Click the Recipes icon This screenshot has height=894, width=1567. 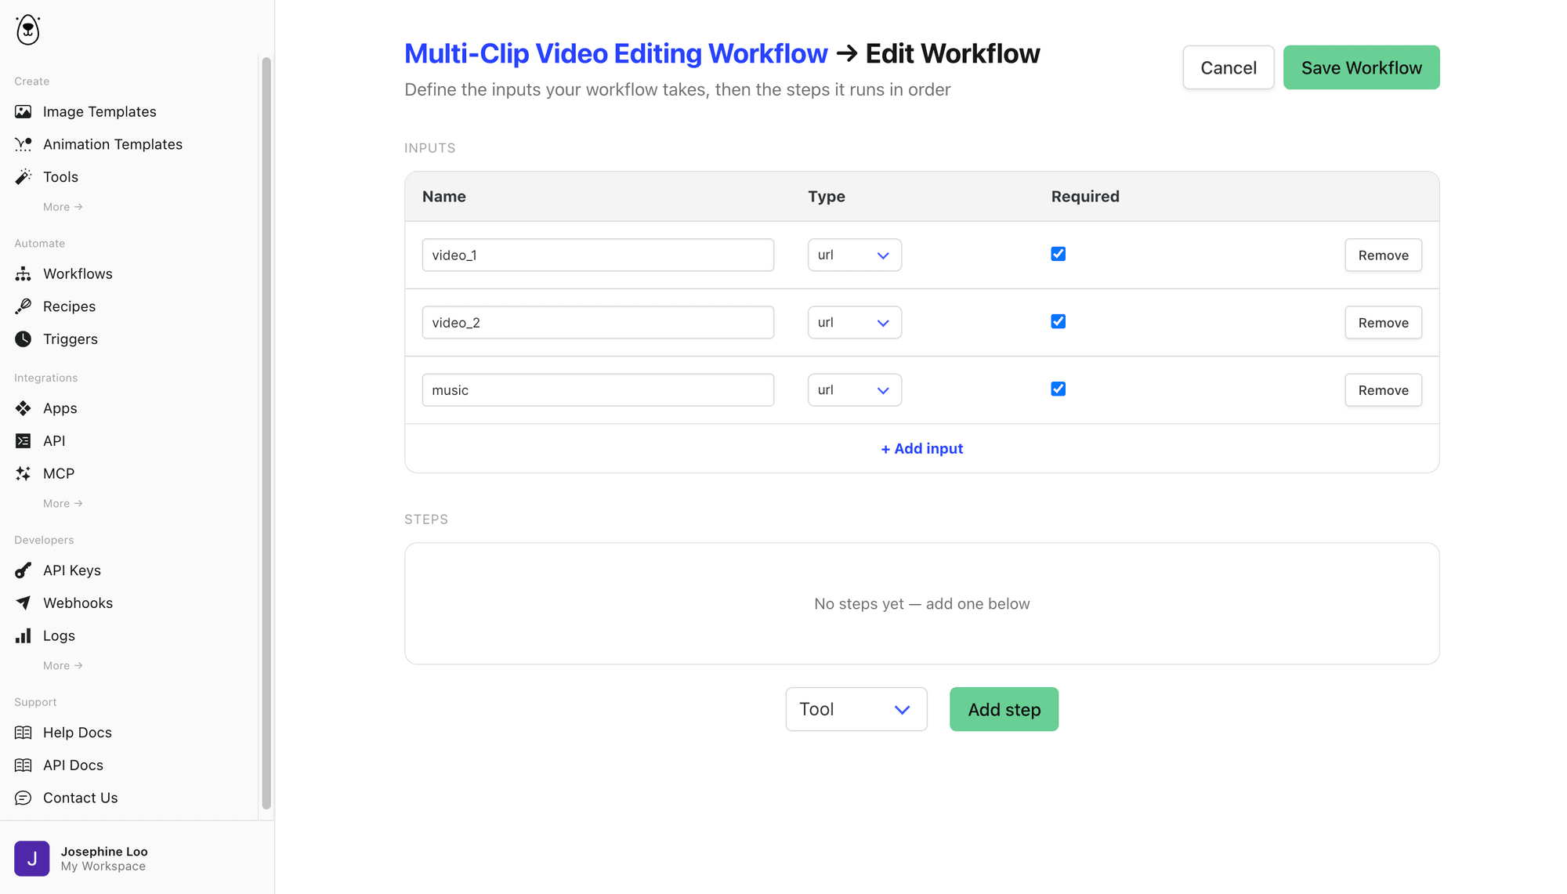pyautogui.click(x=24, y=306)
